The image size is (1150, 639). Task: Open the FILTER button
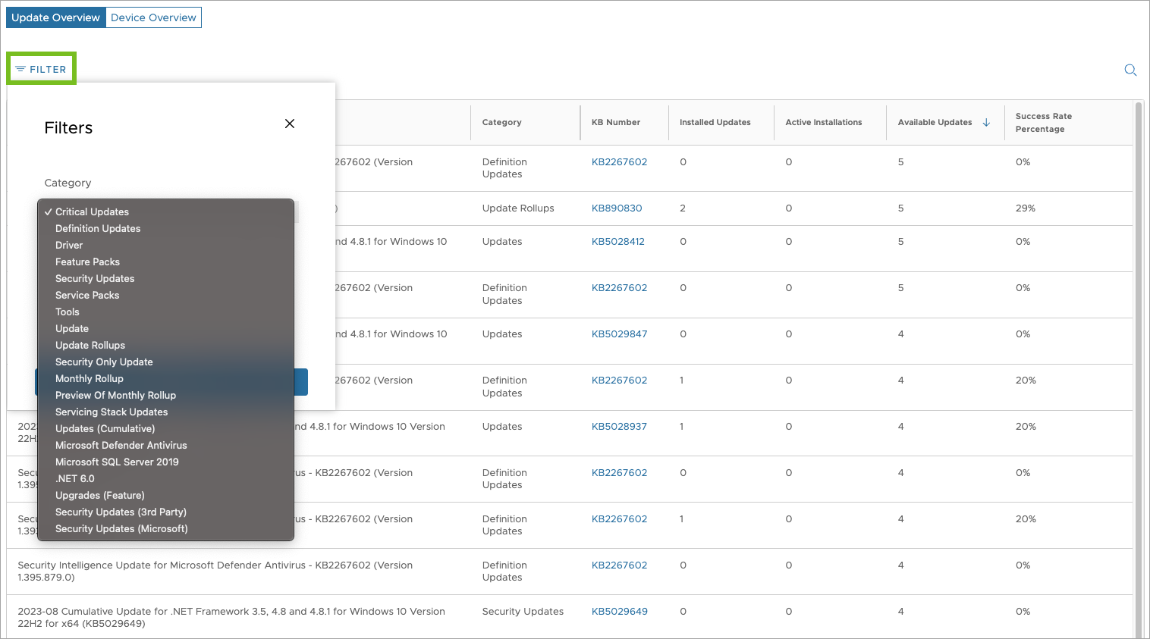pos(42,69)
